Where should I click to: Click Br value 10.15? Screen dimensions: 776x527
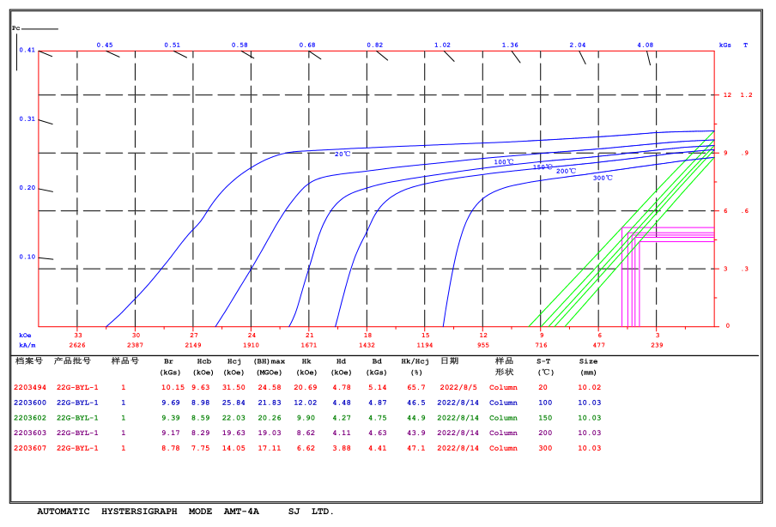(x=173, y=387)
